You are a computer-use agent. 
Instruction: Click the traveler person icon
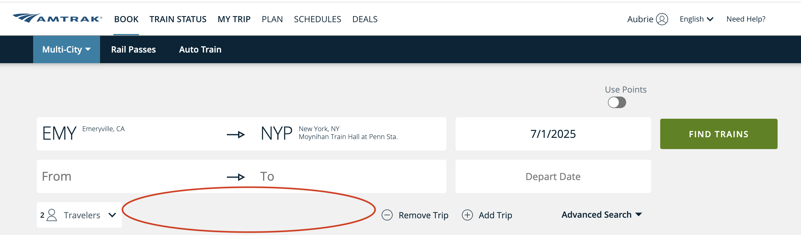[x=52, y=215]
